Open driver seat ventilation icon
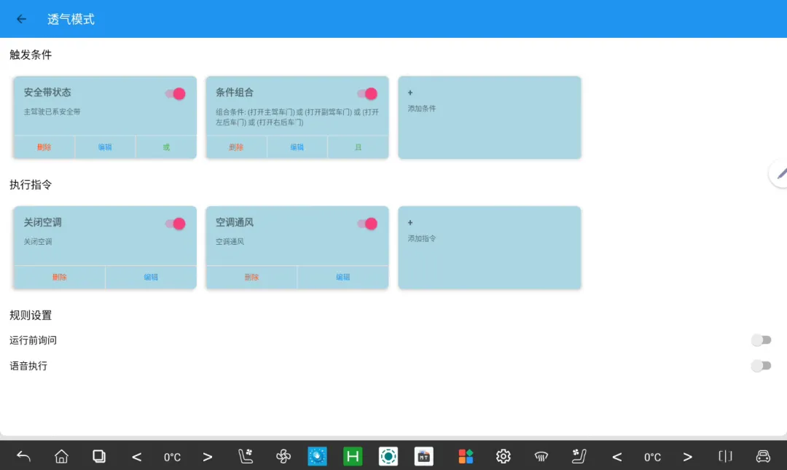 pos(246,456)
